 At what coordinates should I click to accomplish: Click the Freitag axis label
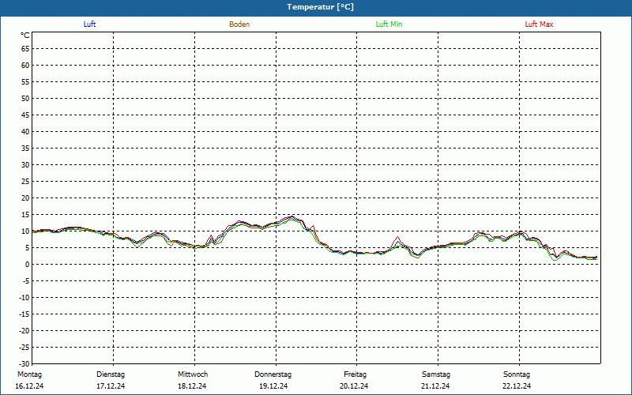tap(355, 374)
